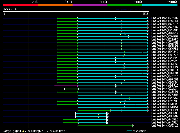Select the UniRef100_A9NYQ2 label
Image resolution: width=180 pixels, height=133 pixels.
pos(165,101)
